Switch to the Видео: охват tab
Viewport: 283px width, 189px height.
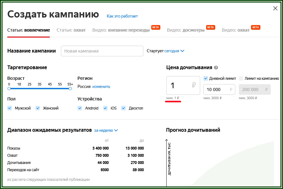point(235,28)
